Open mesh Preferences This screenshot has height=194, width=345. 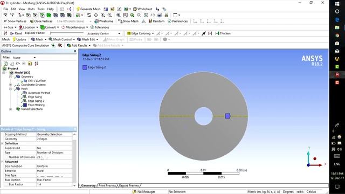pyautogui.click(x=178, y=21)
